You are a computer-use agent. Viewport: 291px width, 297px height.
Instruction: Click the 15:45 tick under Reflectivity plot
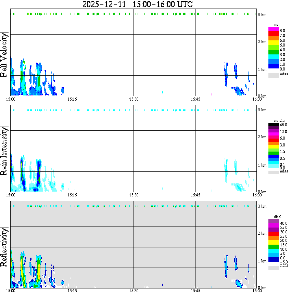(195, 291)
